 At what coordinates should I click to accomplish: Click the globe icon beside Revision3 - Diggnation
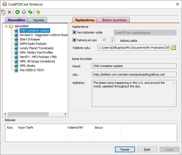[x=16, y=35]
